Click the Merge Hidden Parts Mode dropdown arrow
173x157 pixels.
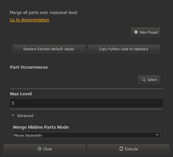(157, 135)
